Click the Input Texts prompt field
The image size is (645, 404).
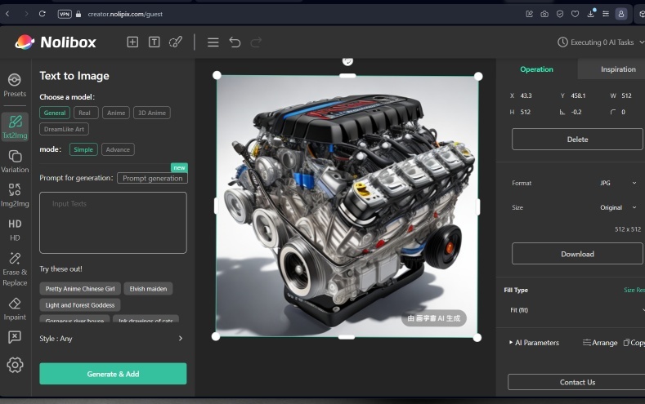[x=113, y=222]
